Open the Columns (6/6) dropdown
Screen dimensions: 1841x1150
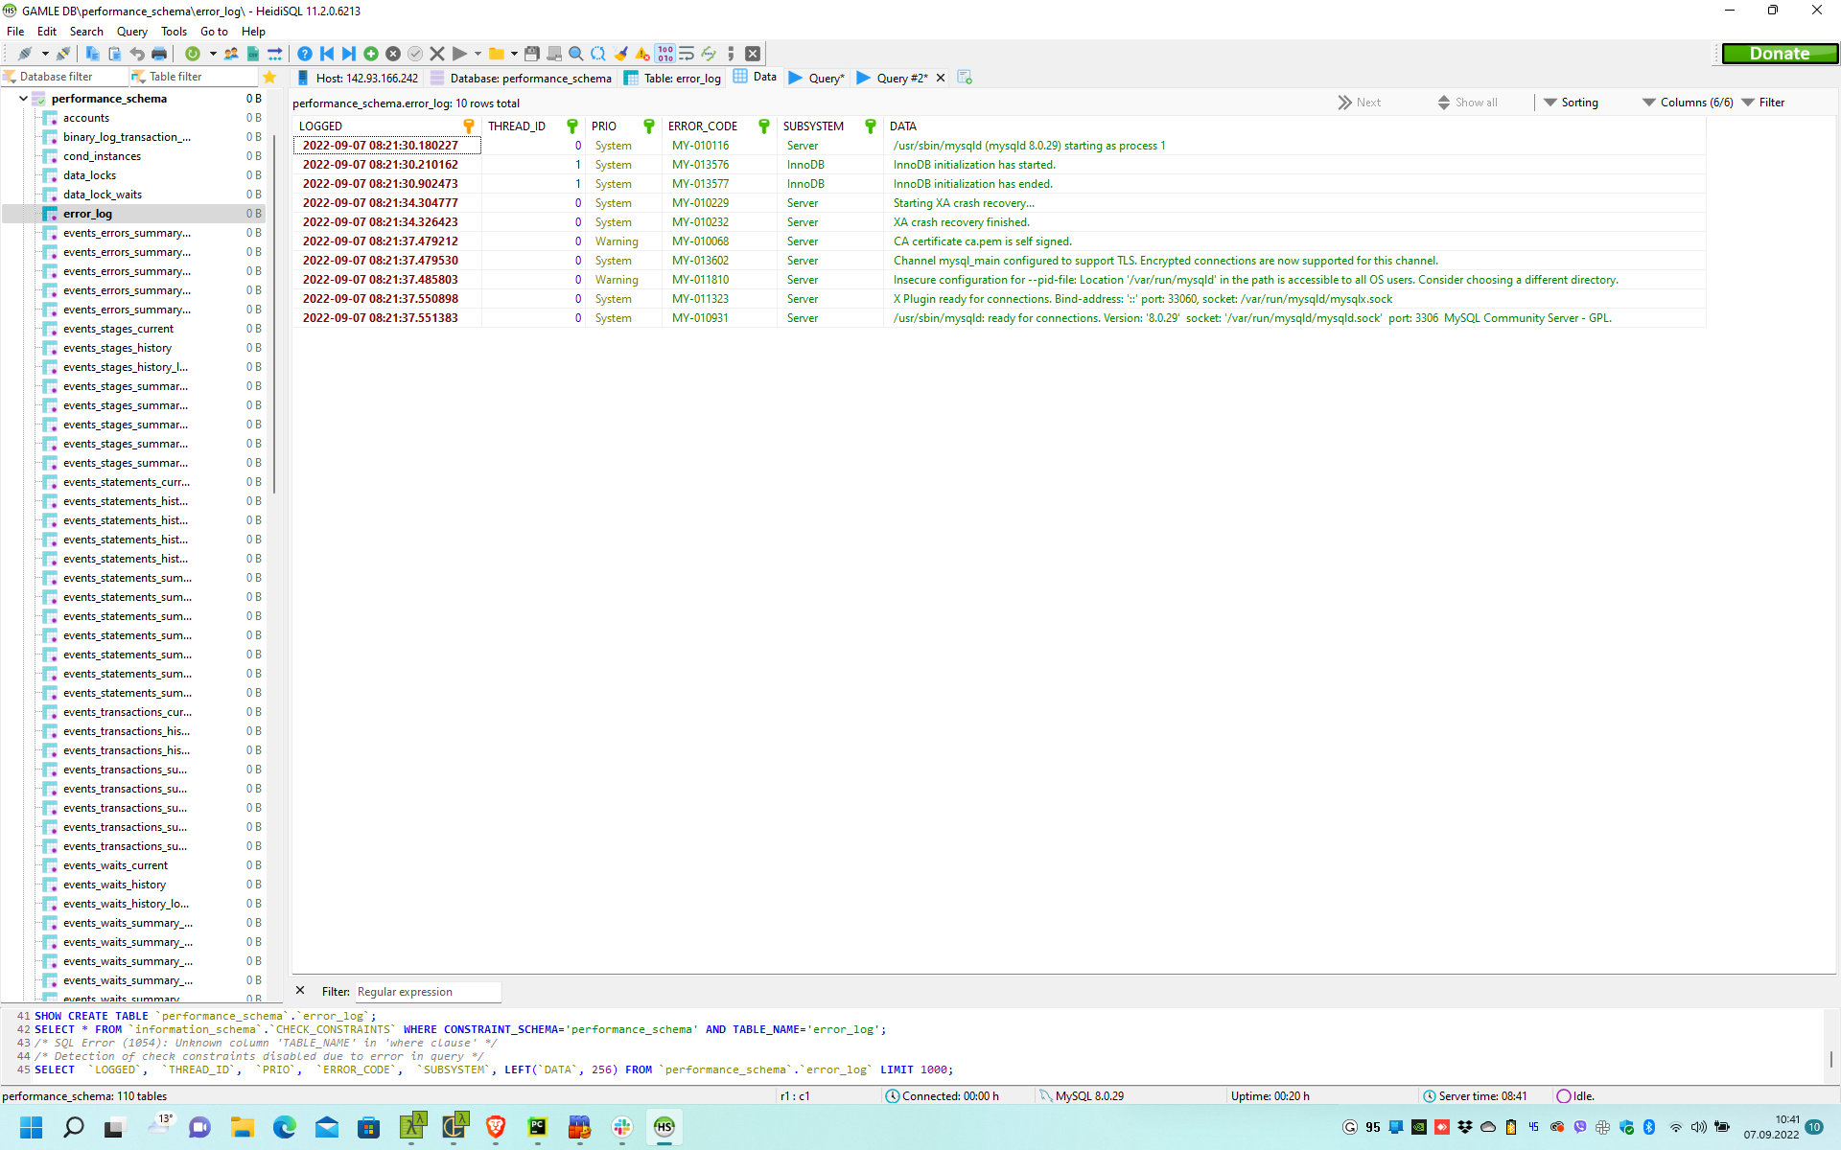1687,103
